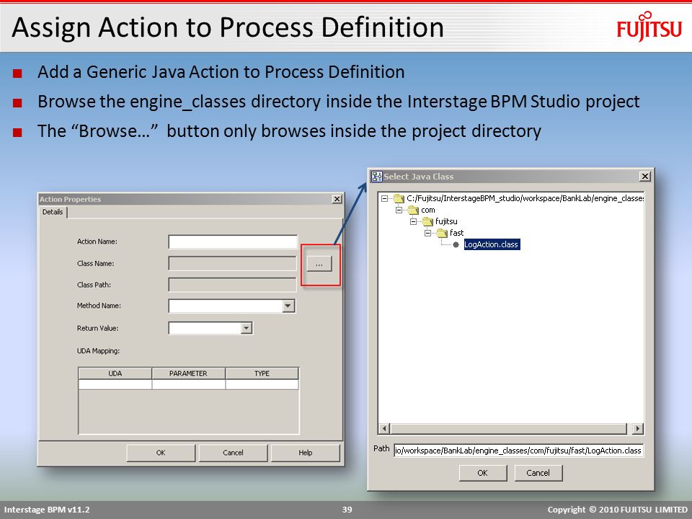This screenshot has width=692, height=519.
Task: Click the Class Name field
Action: (x=232, y=264)
